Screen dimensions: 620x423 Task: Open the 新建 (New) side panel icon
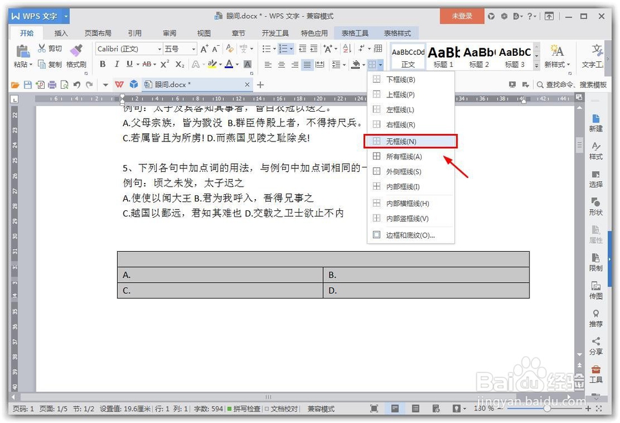click(x=596, y=123)
